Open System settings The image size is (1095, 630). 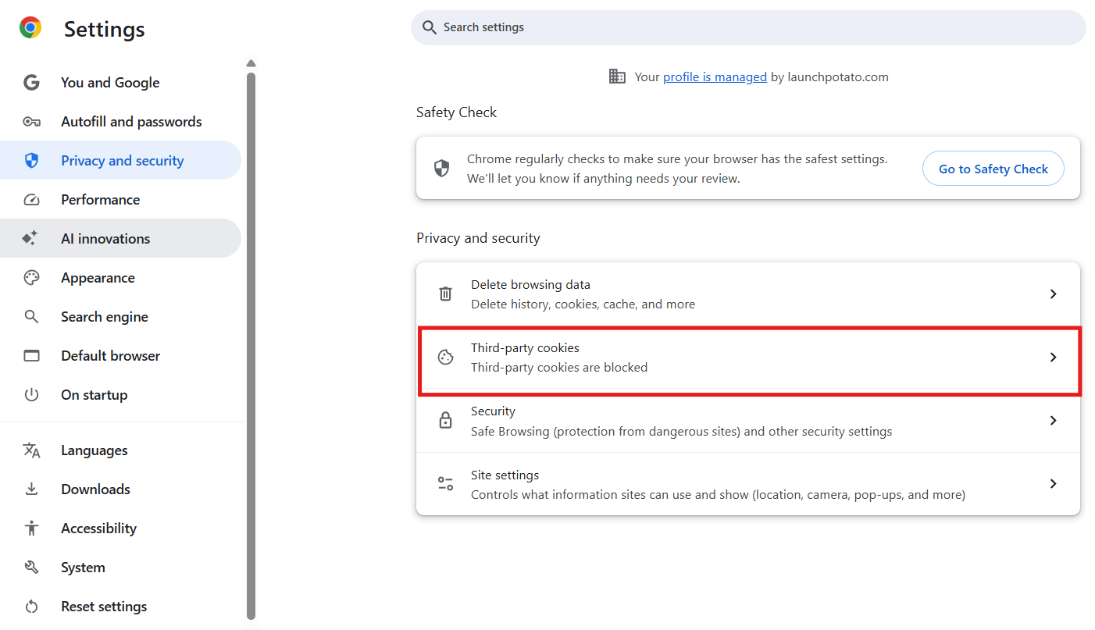[120, 568]
